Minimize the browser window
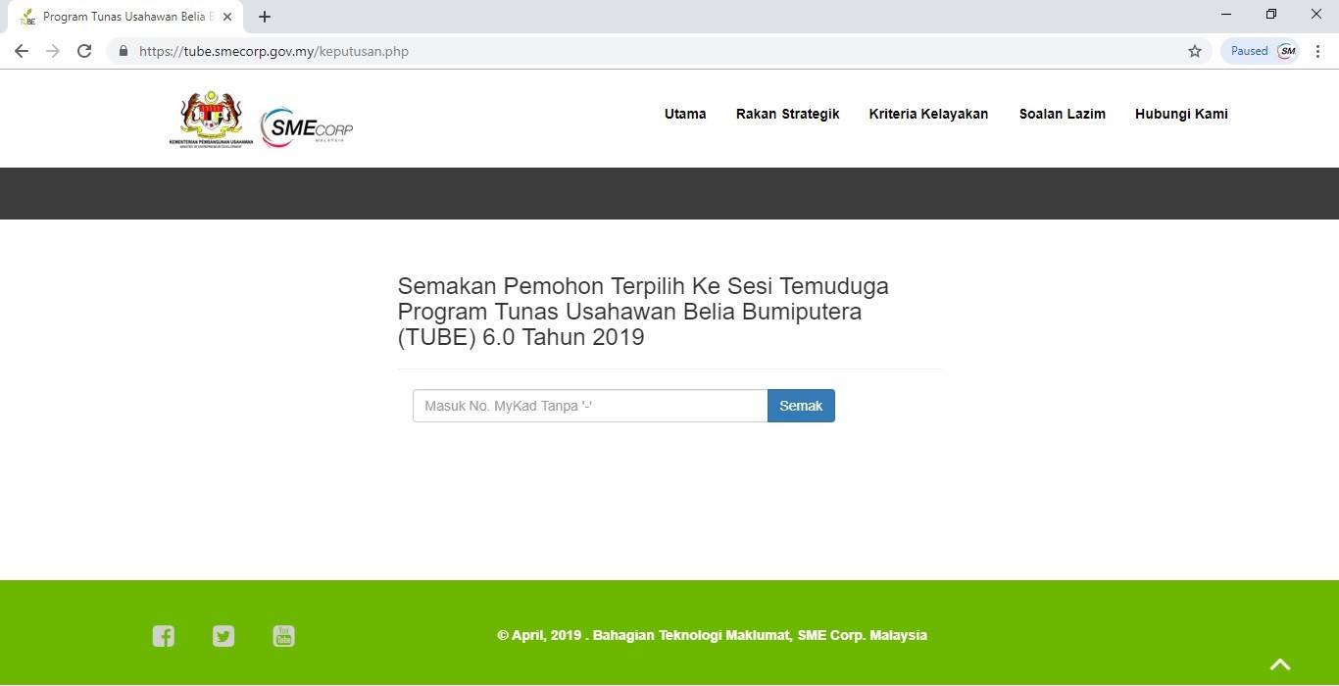 (x=1226, y=14)
